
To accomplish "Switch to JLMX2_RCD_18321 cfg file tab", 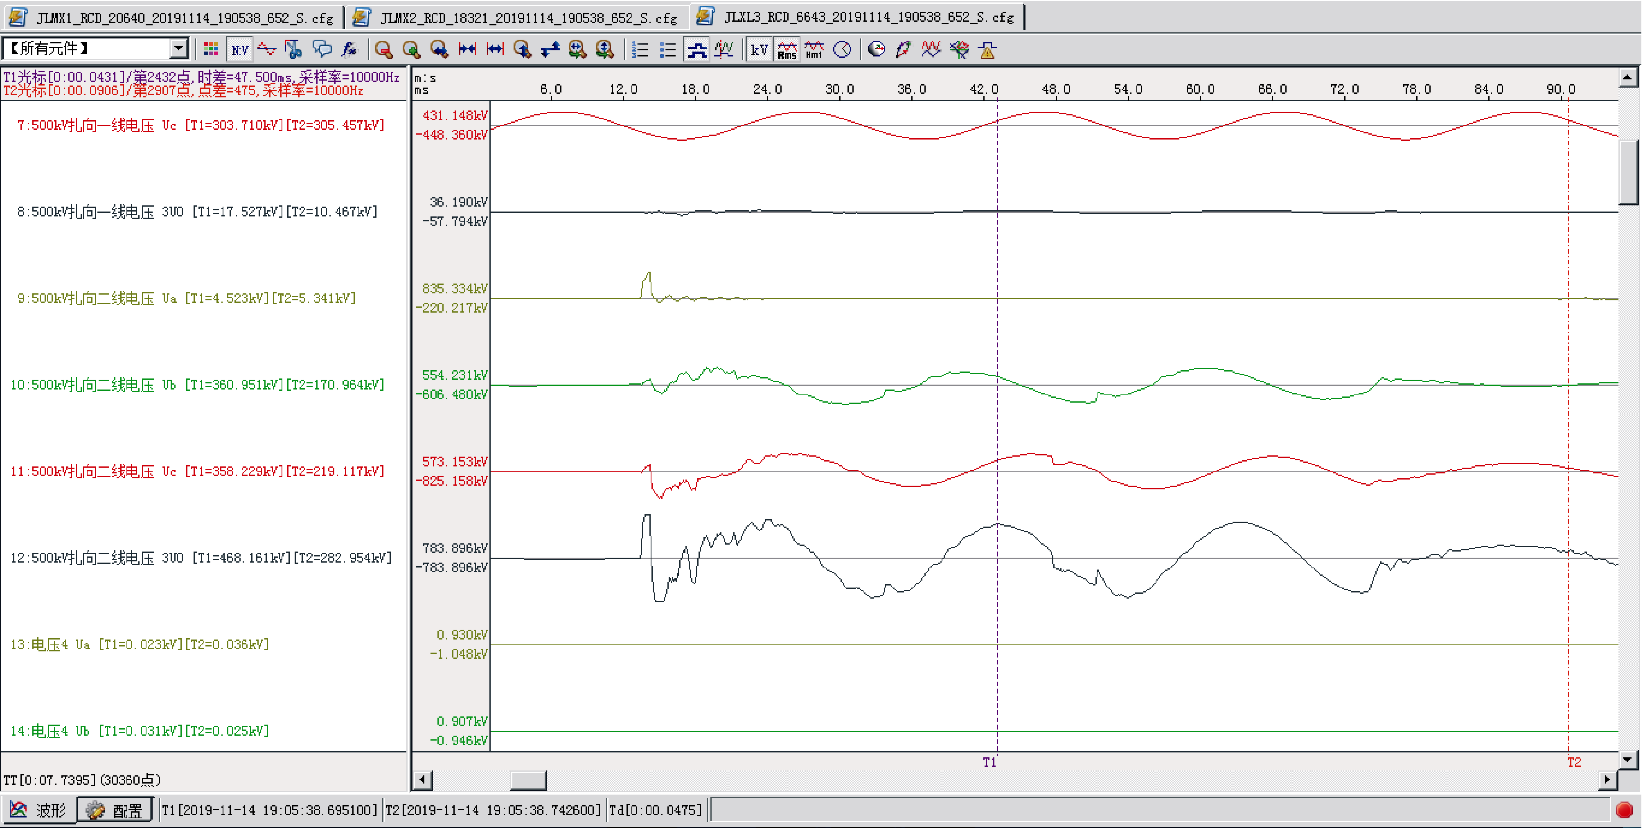I will pos(517,17).
